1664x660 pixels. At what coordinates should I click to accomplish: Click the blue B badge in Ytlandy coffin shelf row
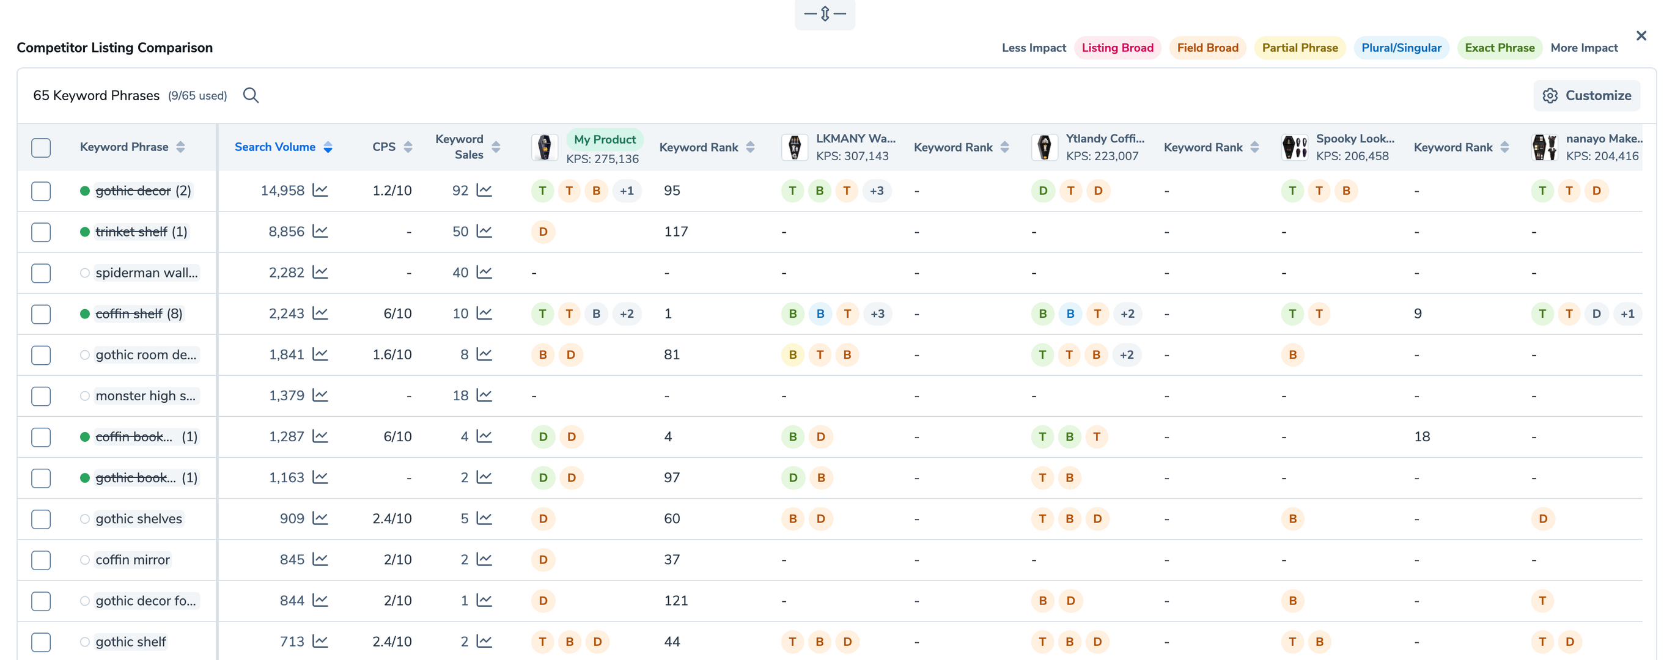coord(1070,314)
